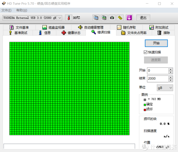Viewport: 178px width, 152px height.
Task: Click the empty log text box at bottom
Action: pyautogui.click(x=69, y=146)
